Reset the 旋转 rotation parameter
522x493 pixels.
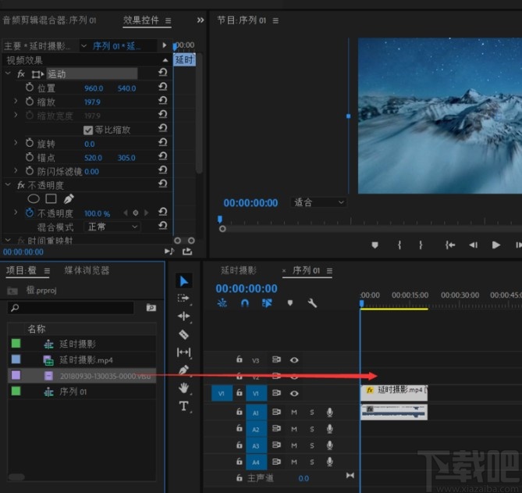[163, 142]
